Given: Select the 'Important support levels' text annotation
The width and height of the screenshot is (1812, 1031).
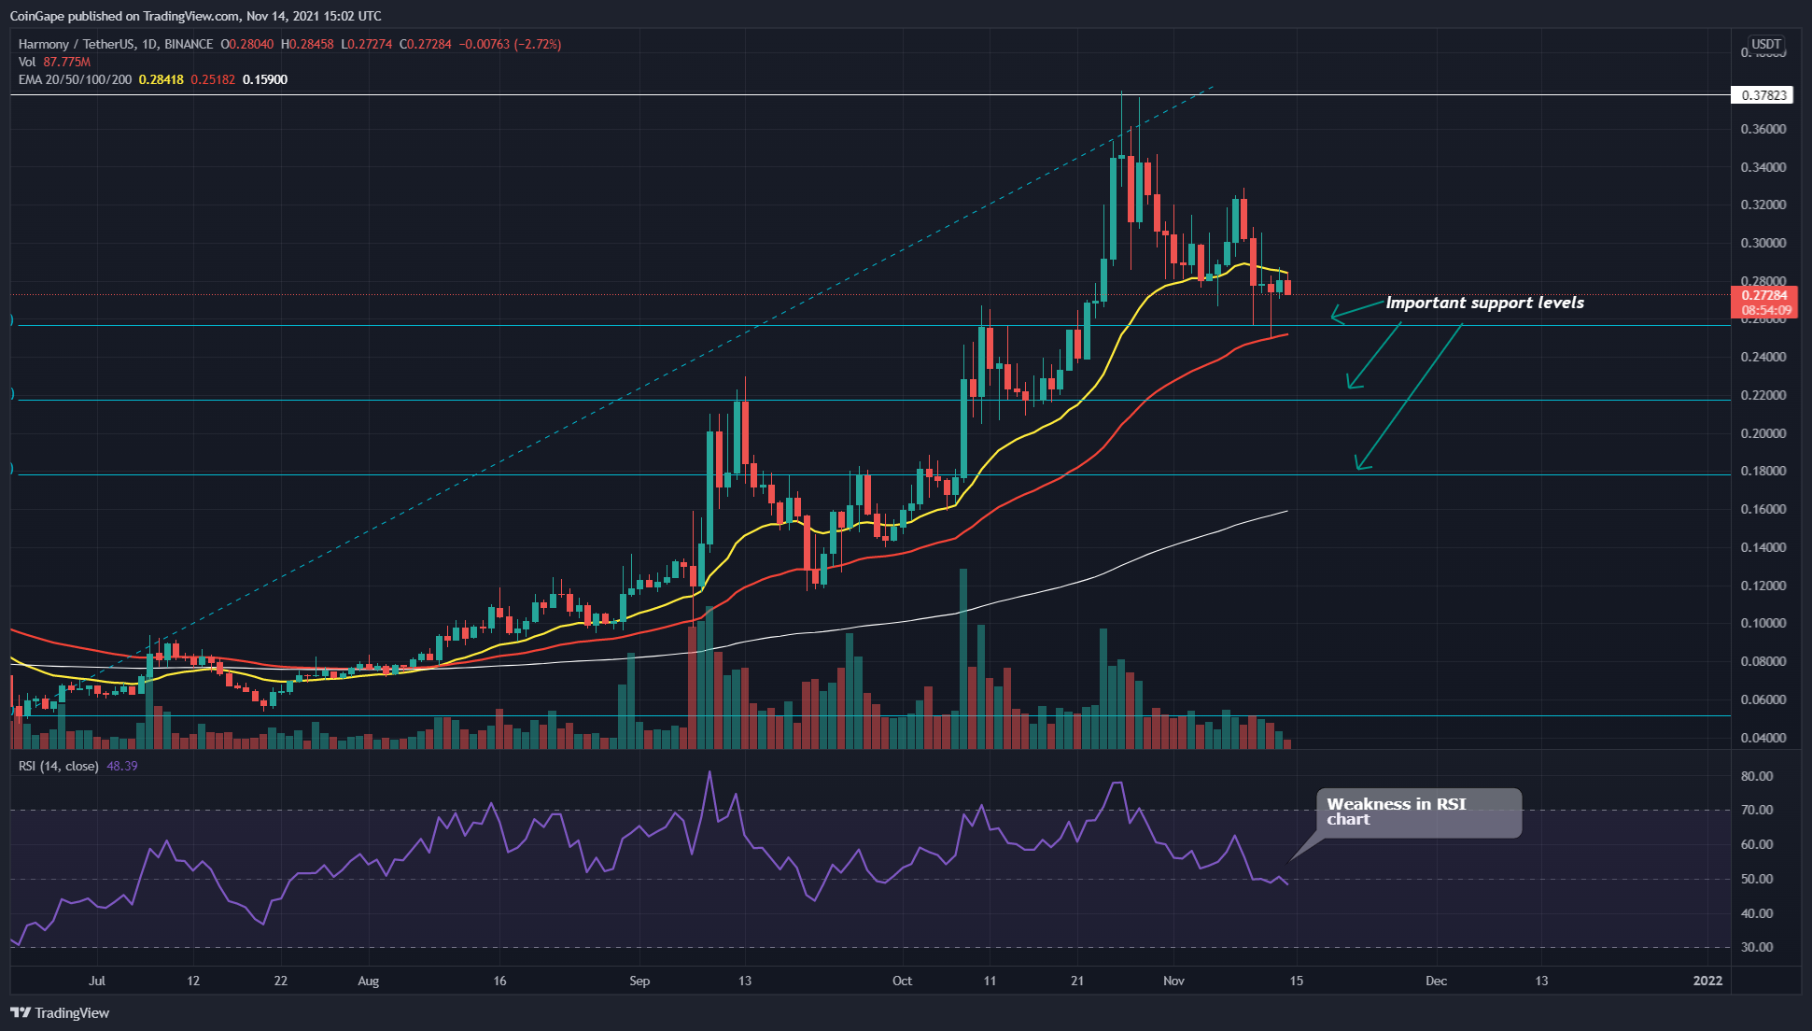Looking at the screenshot, I should coord(1484,303).
